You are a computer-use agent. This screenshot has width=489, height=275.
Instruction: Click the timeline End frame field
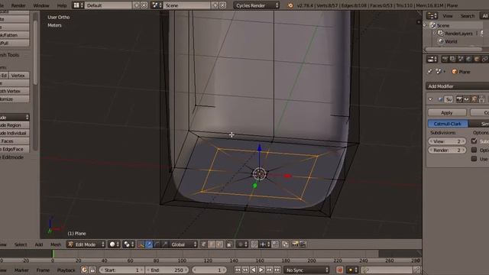(167, 270)
